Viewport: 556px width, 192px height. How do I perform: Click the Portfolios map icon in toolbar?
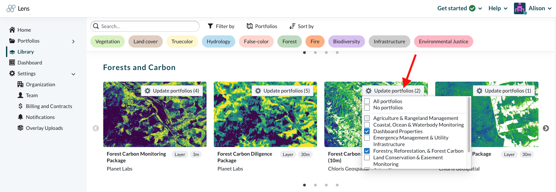click(250, 26)
